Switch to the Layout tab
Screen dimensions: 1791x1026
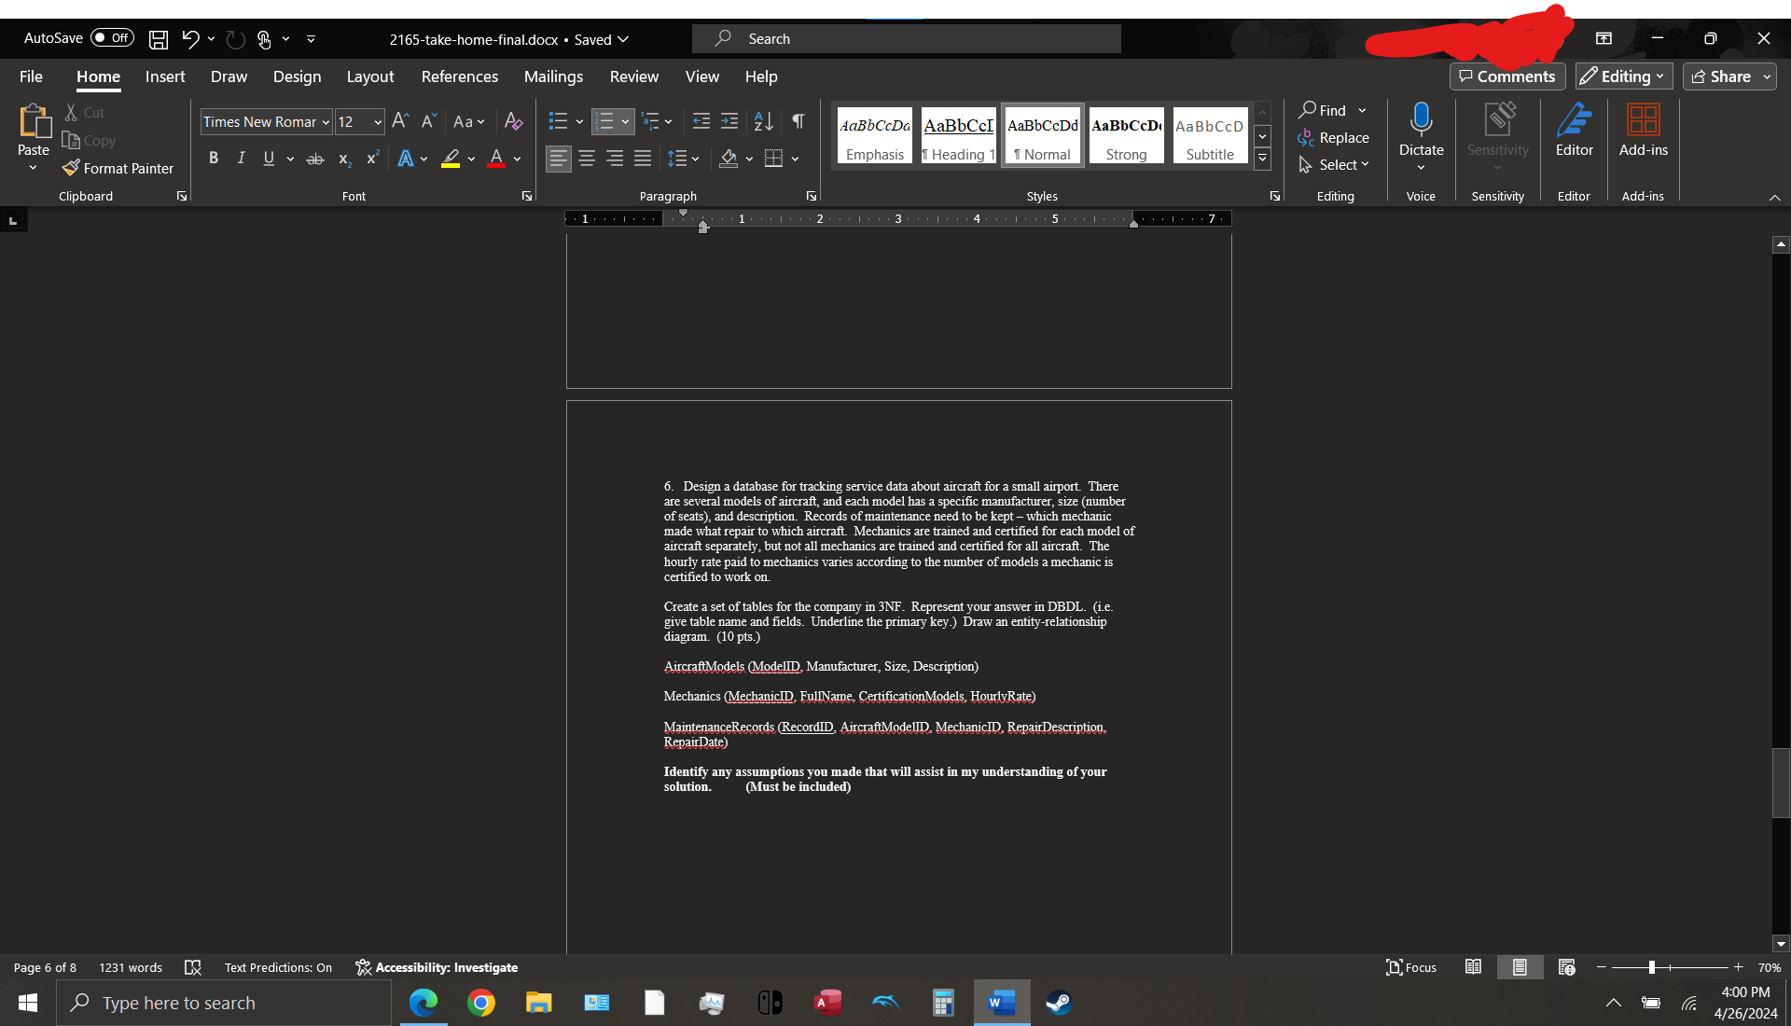pos(369,76)
